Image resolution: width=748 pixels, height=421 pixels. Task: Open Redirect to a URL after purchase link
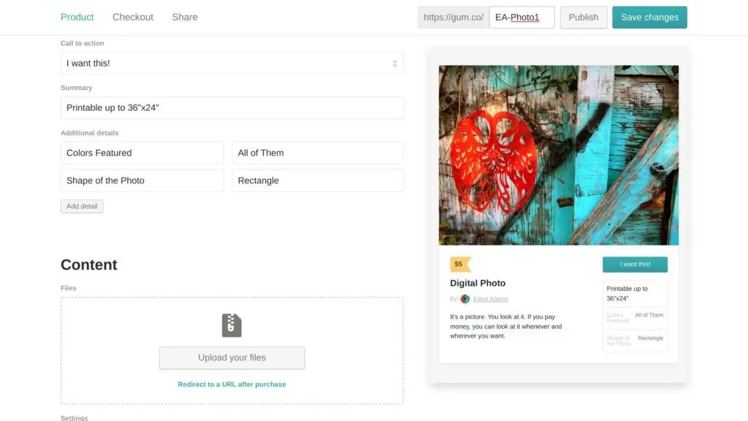coord(232,384)
